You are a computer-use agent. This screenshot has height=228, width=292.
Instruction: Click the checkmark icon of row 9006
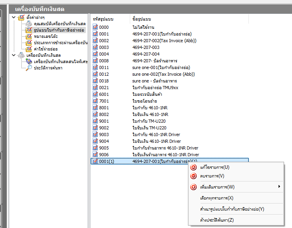point(95,155)
